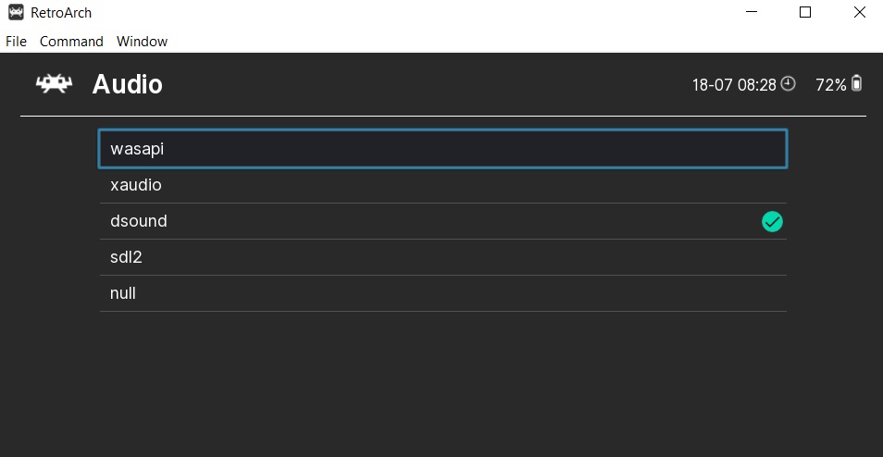Click the RetroArch title bar app icon

15,13
